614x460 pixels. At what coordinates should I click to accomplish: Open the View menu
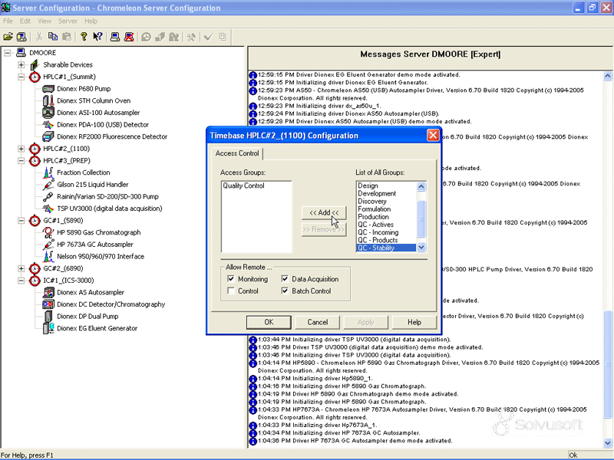(x=45, y=21)
